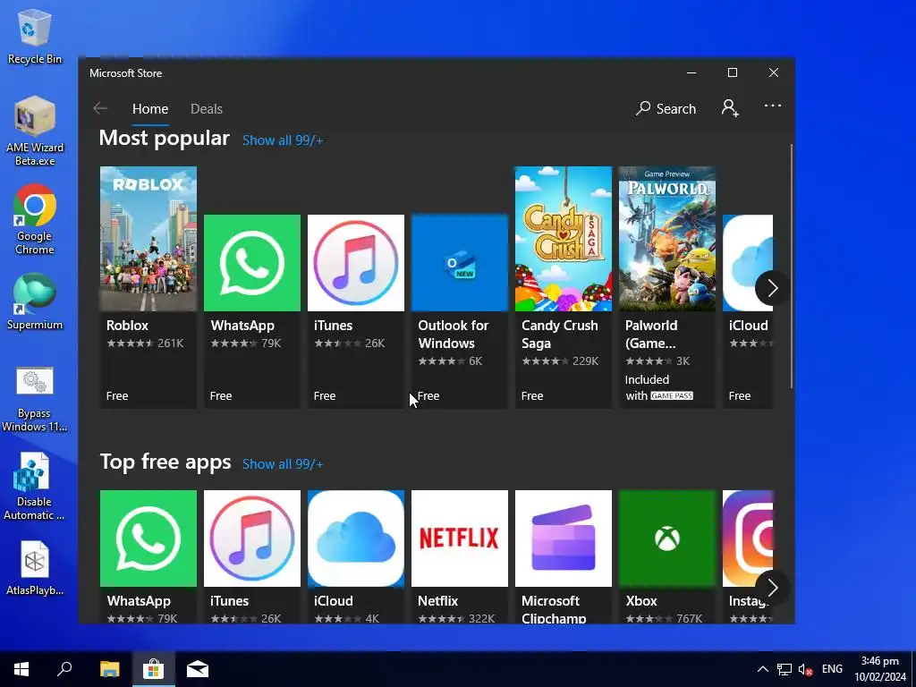This screenshot has width=916, height=687.
Task: Select Disable Automatic registry file icon
Action: [33, 487]
